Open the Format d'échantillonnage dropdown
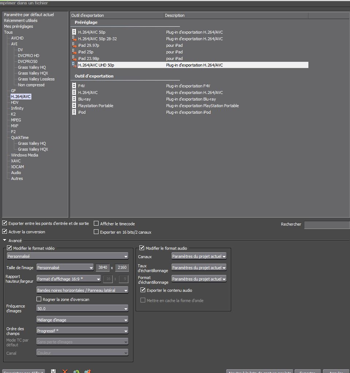The width and height of the screenshot is (350, 373). point(199,279)
